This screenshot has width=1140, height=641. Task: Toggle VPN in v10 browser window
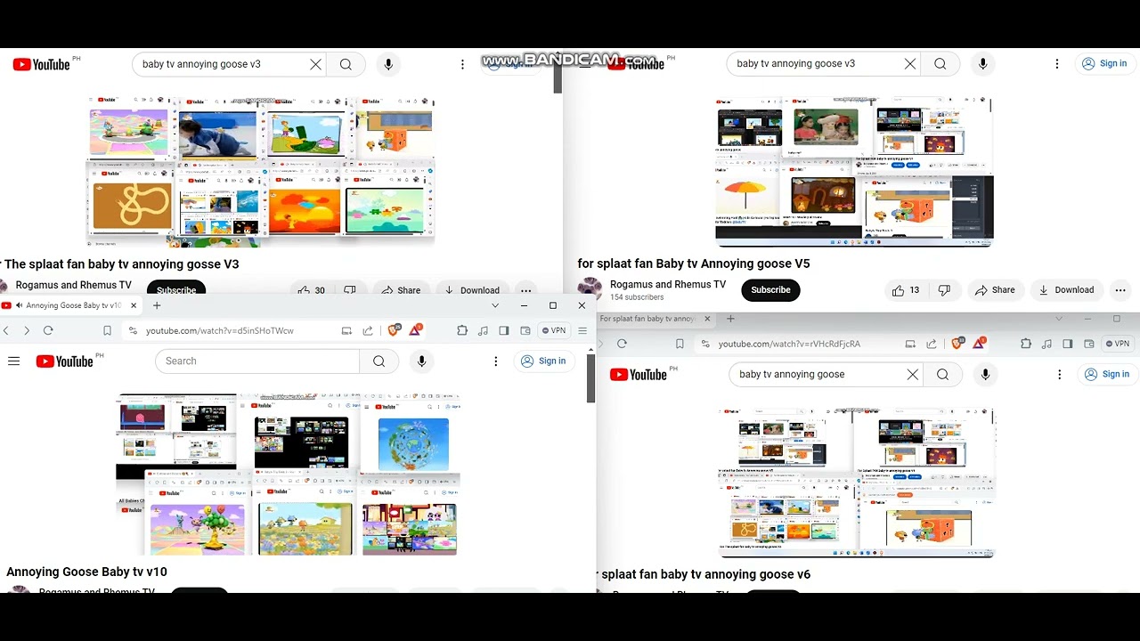(x=554, y=330)
